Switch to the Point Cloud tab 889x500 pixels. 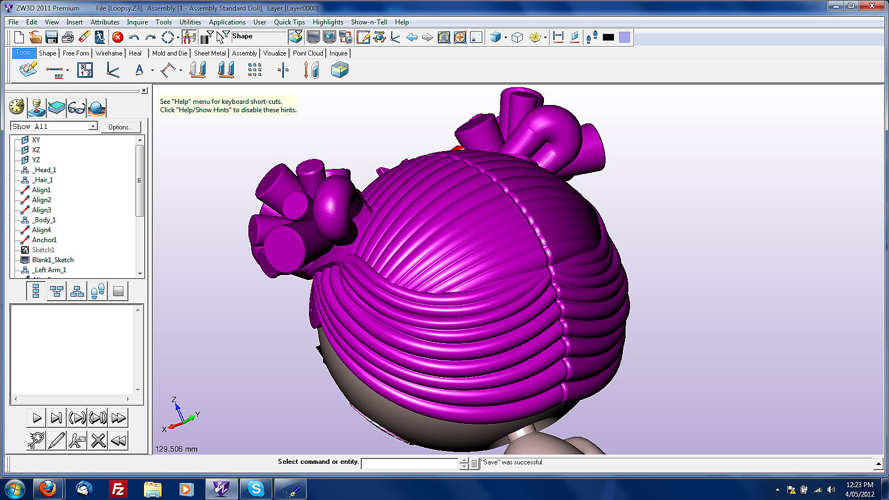308,53
